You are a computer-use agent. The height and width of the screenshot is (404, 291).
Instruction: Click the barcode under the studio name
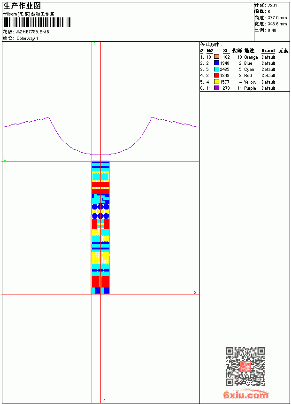pos(37,22)
